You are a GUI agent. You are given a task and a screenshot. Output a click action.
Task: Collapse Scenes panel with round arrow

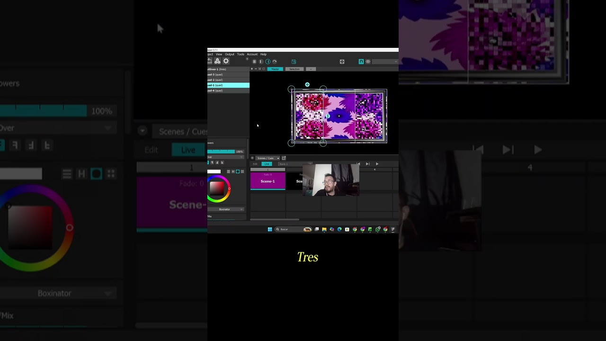(x=252, y=158)
